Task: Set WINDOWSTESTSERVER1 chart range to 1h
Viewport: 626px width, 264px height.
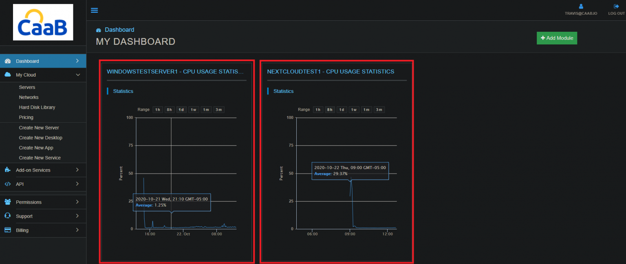Action: coord(158,110)
